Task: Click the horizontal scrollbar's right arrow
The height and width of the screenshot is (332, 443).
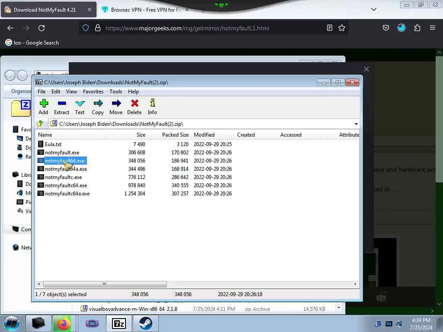Action: pos(355,284)
